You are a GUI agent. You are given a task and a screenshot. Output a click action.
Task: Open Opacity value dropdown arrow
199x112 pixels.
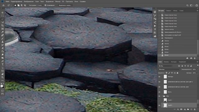[197, 69]
